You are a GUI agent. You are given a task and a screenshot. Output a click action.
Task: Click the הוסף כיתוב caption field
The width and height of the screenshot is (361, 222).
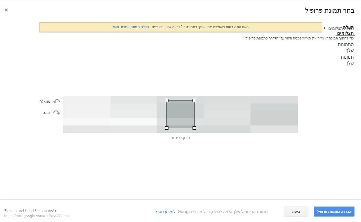pos(180,138)
